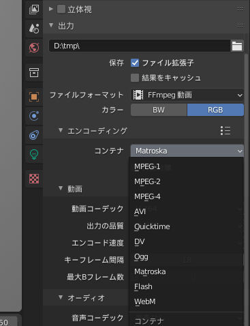Select BW color mode
The width and height of the screenshot is (250, 326).
[159, 110]
